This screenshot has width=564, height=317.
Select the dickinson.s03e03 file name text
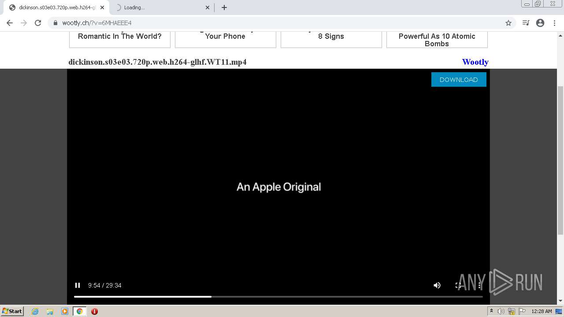[157, 62]
